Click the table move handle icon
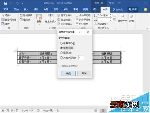 pos(16,50)
